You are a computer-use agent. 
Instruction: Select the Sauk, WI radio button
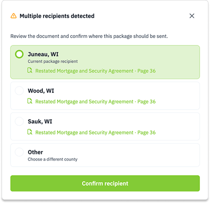tap(19, 121)
